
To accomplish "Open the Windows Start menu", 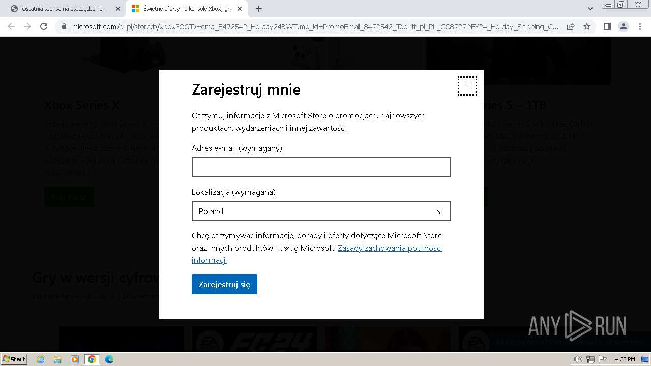I will tap(14, 359).
